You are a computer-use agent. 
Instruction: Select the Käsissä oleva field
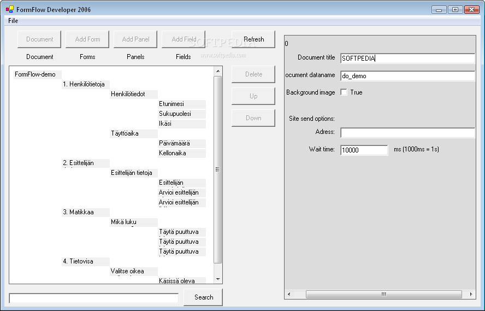pos(182,281)
